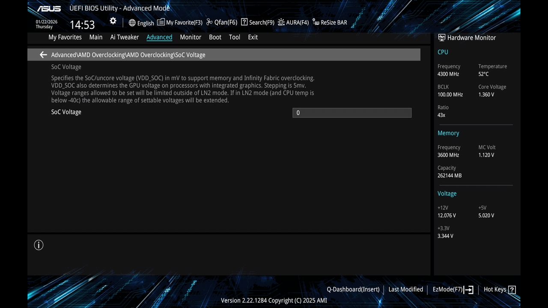Select the SoC Voltage value field
Image resolution: width=548 pixels, height=308 pixels.
[352, 113]
